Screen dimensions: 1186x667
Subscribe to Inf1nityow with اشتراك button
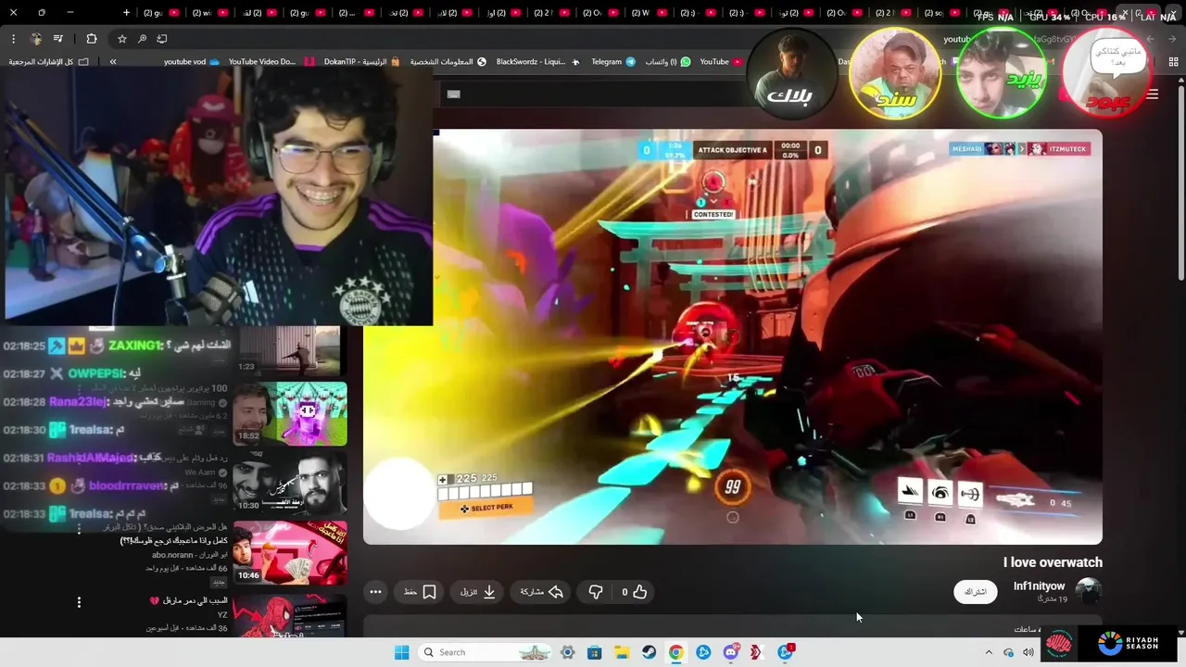pyautogui.click(x=976, y=592)
